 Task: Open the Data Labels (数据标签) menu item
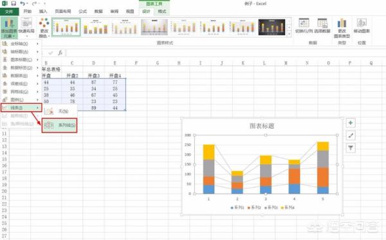21,68
